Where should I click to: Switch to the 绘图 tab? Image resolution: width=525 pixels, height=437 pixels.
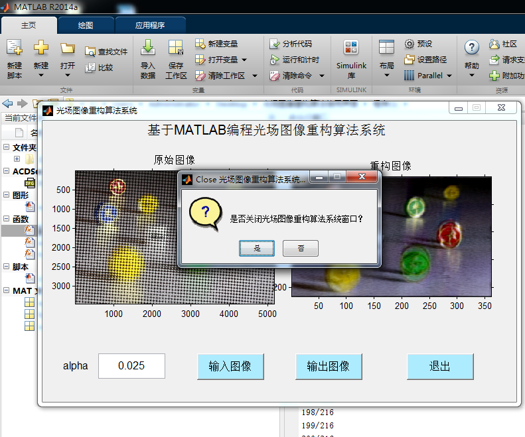[86, 25]
